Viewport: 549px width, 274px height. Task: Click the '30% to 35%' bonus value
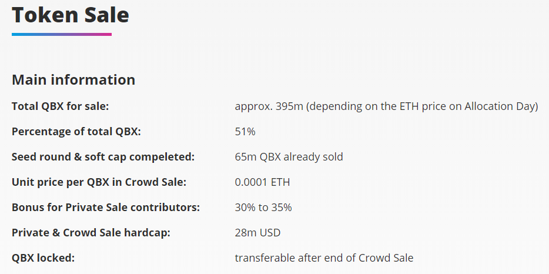263,208
